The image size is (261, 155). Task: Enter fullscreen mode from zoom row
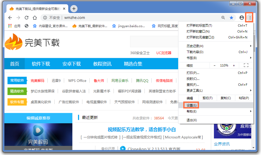[246, 66]
